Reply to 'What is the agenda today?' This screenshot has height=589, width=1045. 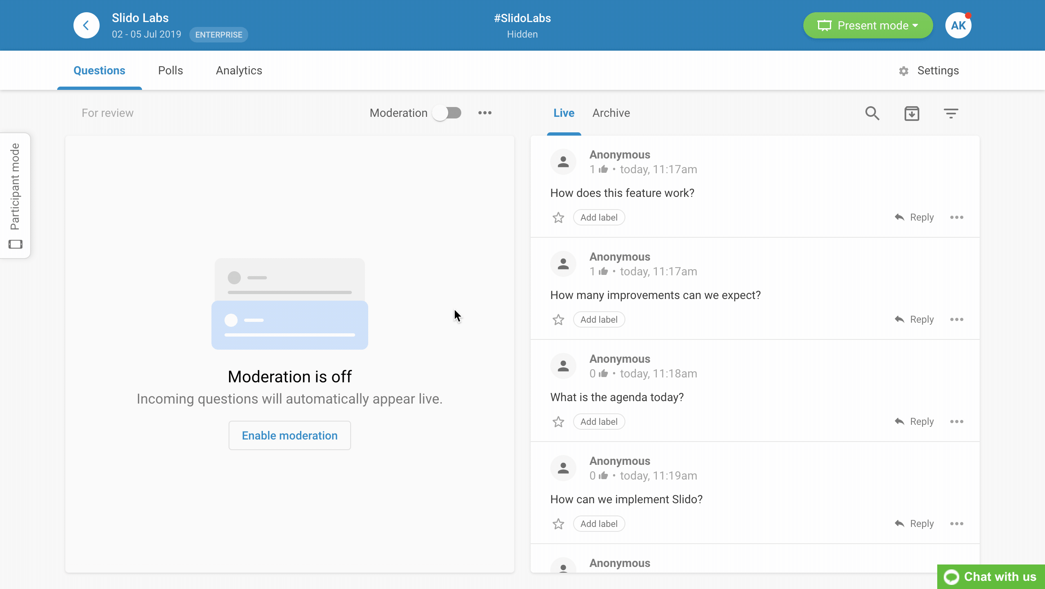click(914, 422)
